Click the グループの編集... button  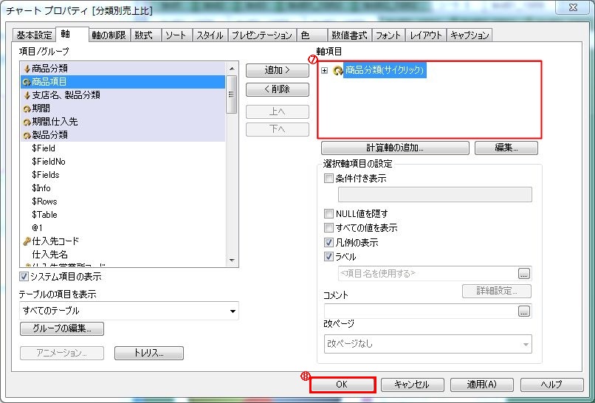(x=62, y=328)
